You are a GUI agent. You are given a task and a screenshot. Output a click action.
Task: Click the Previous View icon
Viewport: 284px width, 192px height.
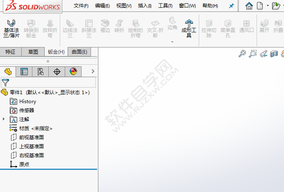[x=264, y=53]
